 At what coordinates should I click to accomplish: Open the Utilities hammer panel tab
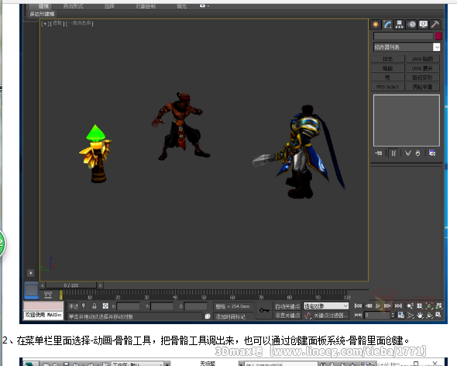(x=435, y=25)
